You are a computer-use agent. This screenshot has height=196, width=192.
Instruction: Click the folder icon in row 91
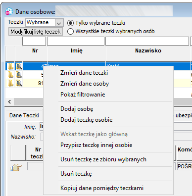coord(10,83)
